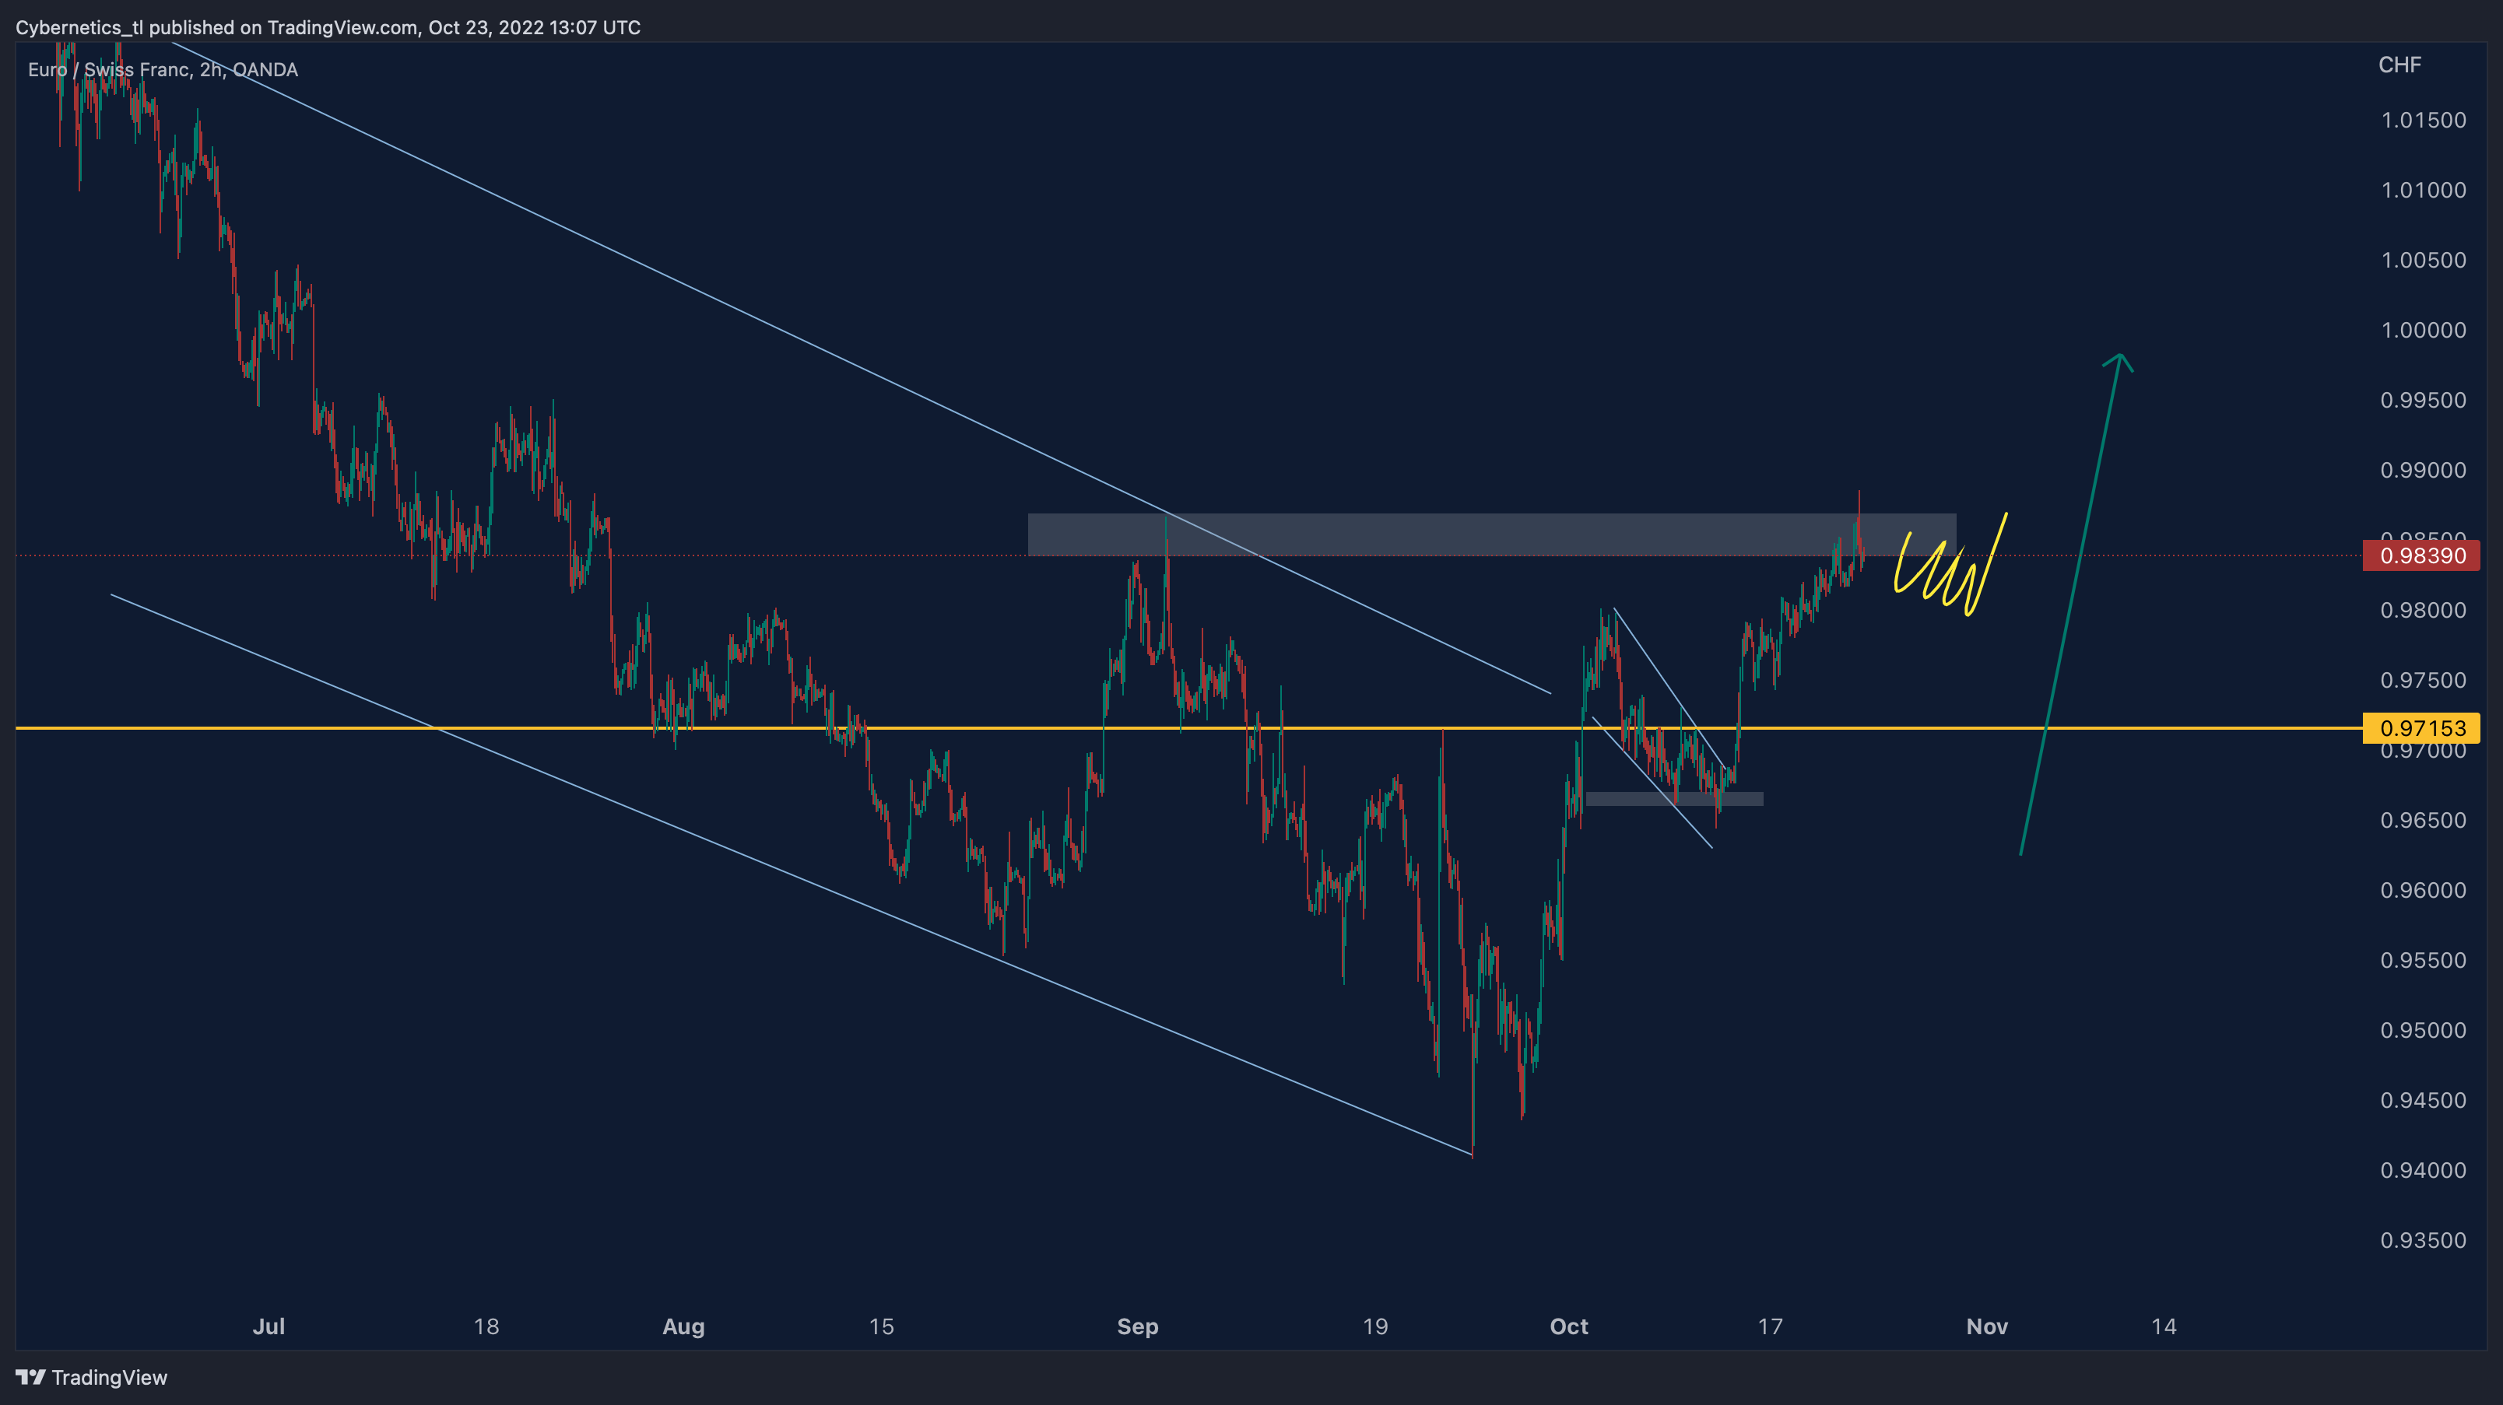Click the 0.95500 price axis label
Screen dimensions: 2503x1405
(2422, 960)
